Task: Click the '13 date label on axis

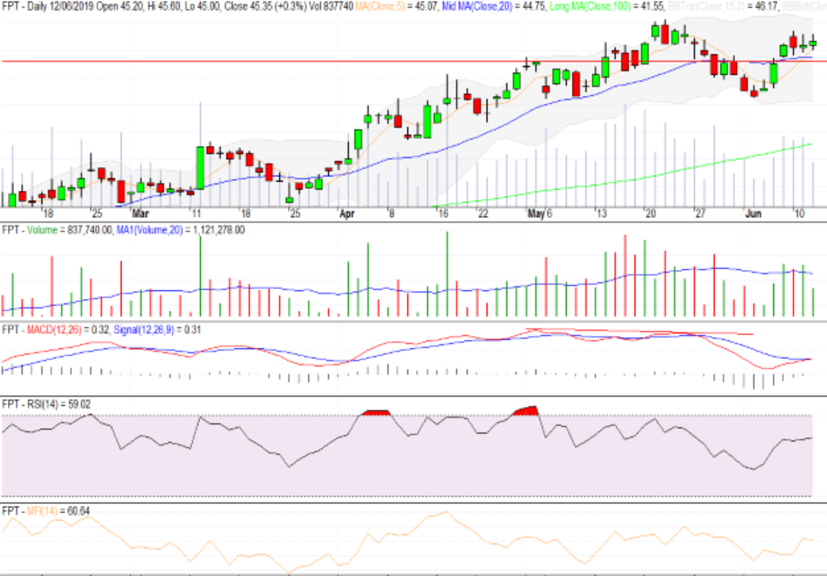Action: click(600, 214)
